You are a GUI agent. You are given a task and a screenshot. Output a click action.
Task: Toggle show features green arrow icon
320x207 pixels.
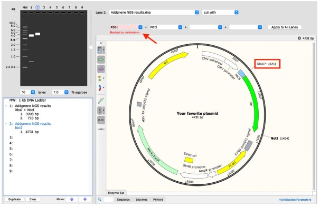[x=101, y=60]
